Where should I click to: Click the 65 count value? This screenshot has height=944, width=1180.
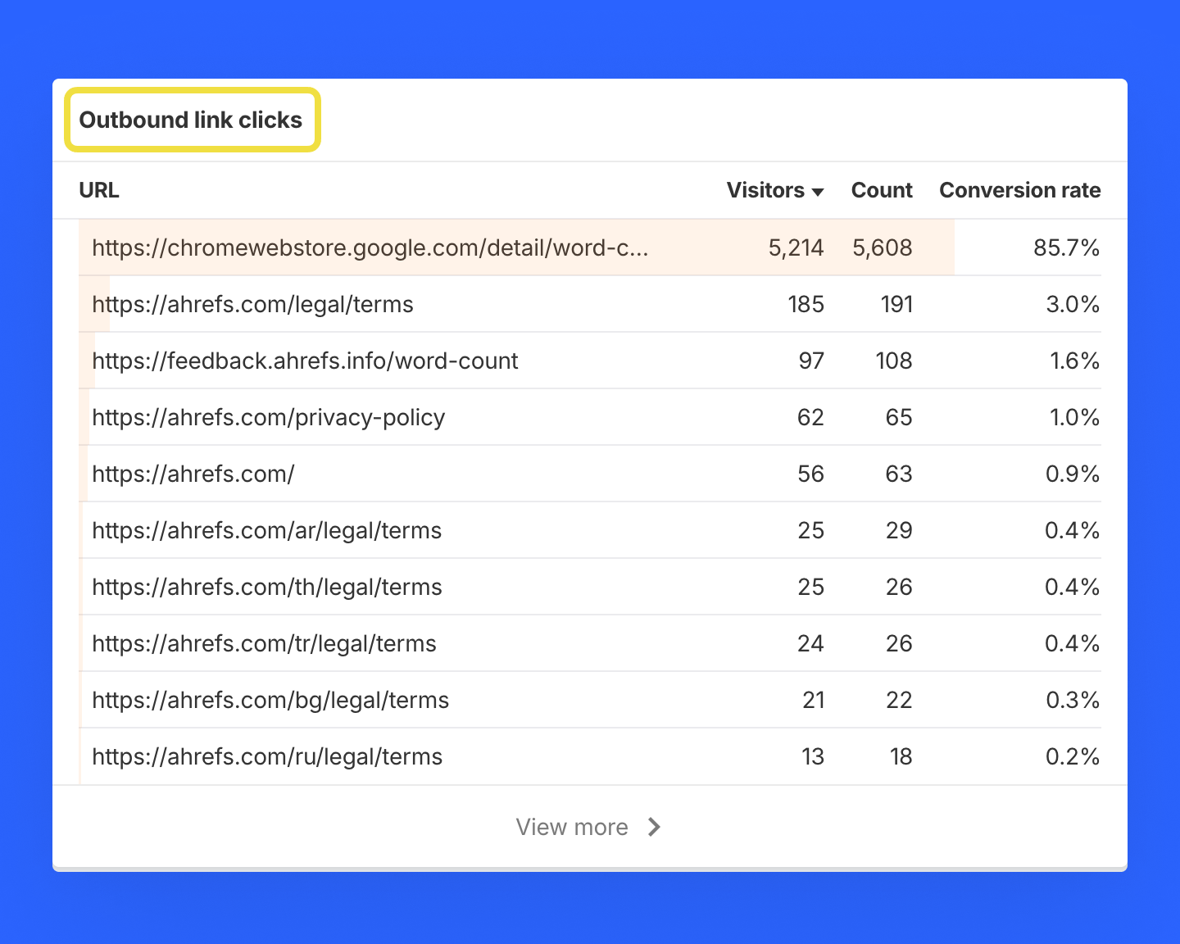click(899, 417)
